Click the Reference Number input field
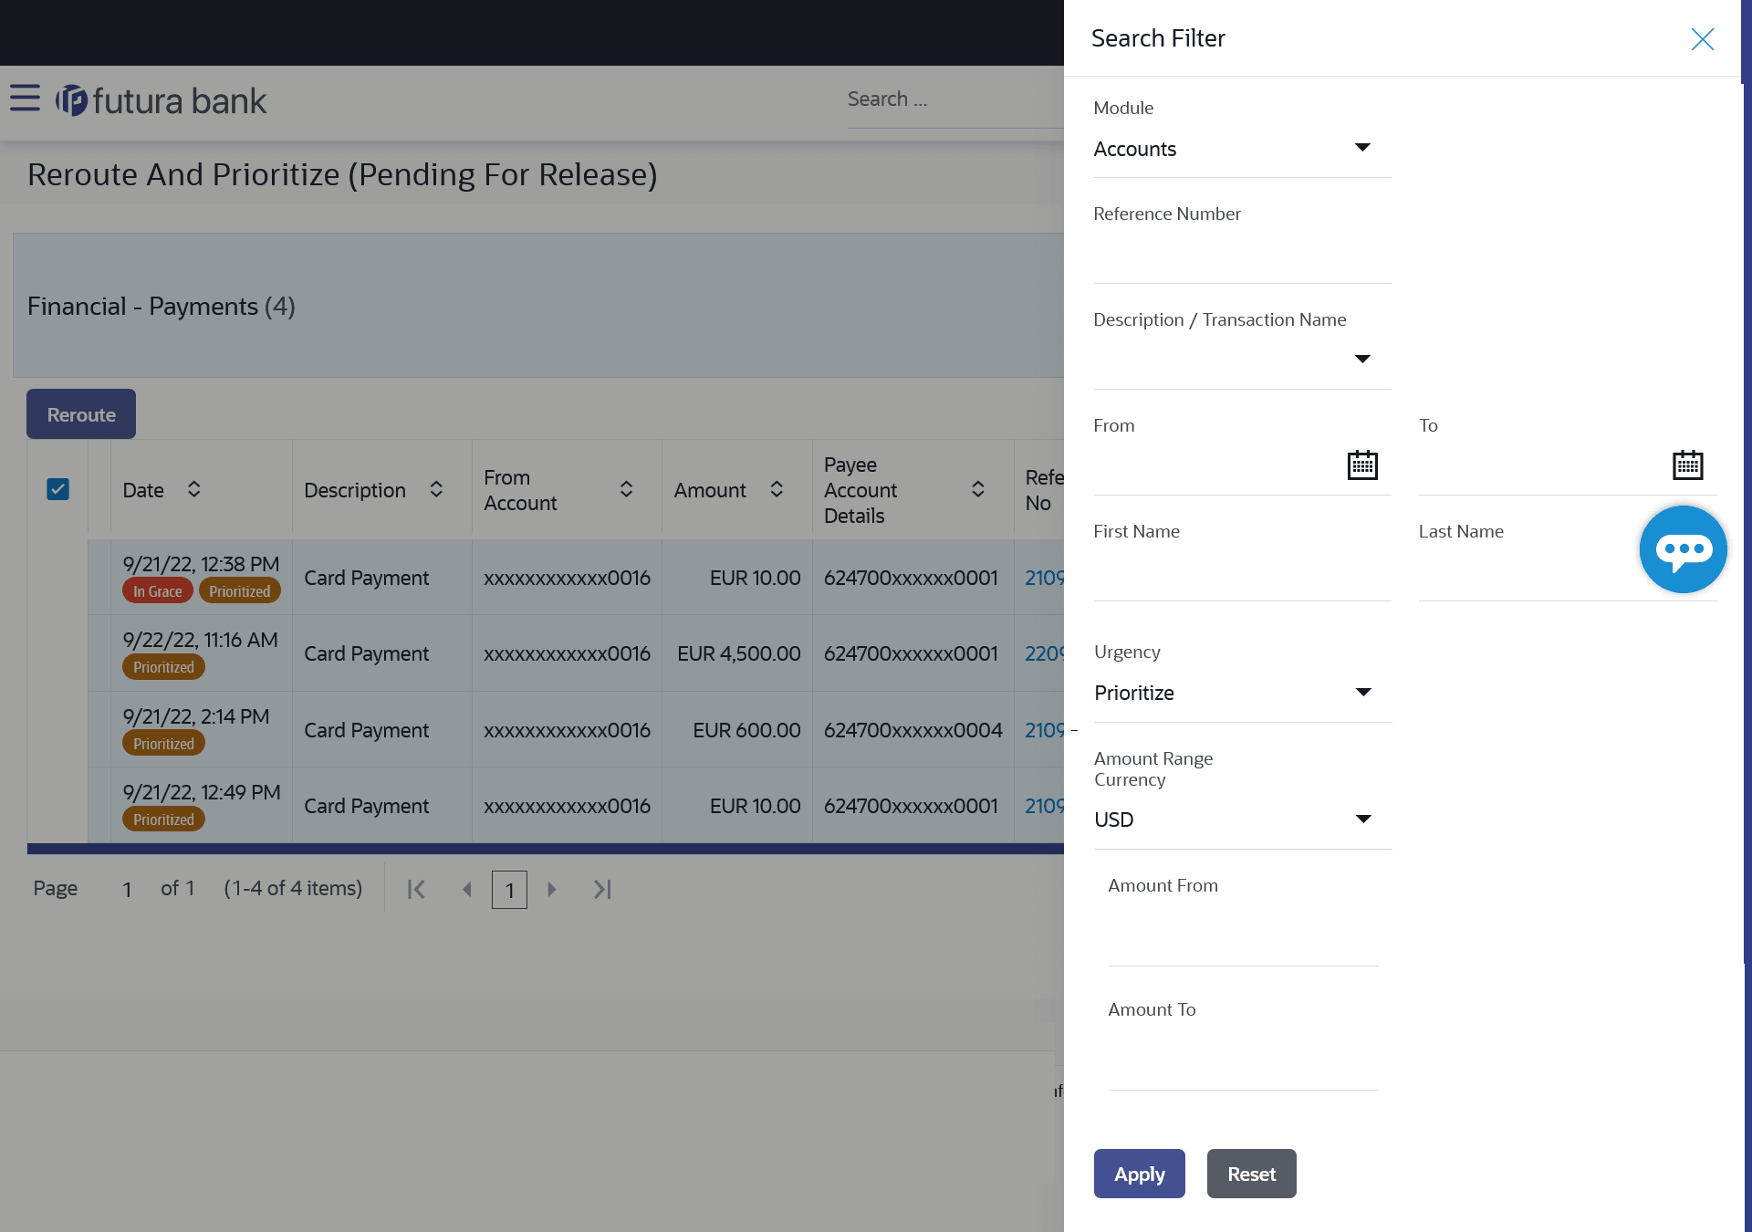Viewport: 1752px width, 1232px height. coord(1241,259)
